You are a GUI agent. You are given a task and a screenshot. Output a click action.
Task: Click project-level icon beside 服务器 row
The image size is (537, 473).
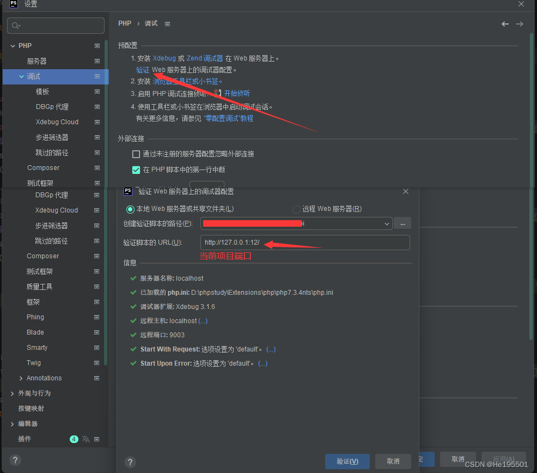[x=97, y=61]
